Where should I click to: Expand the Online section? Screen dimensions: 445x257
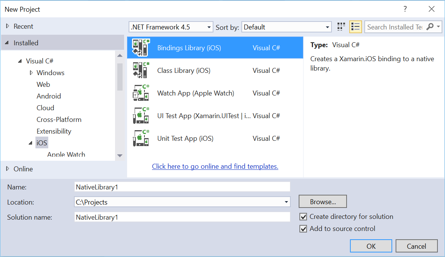coord(8,169)
